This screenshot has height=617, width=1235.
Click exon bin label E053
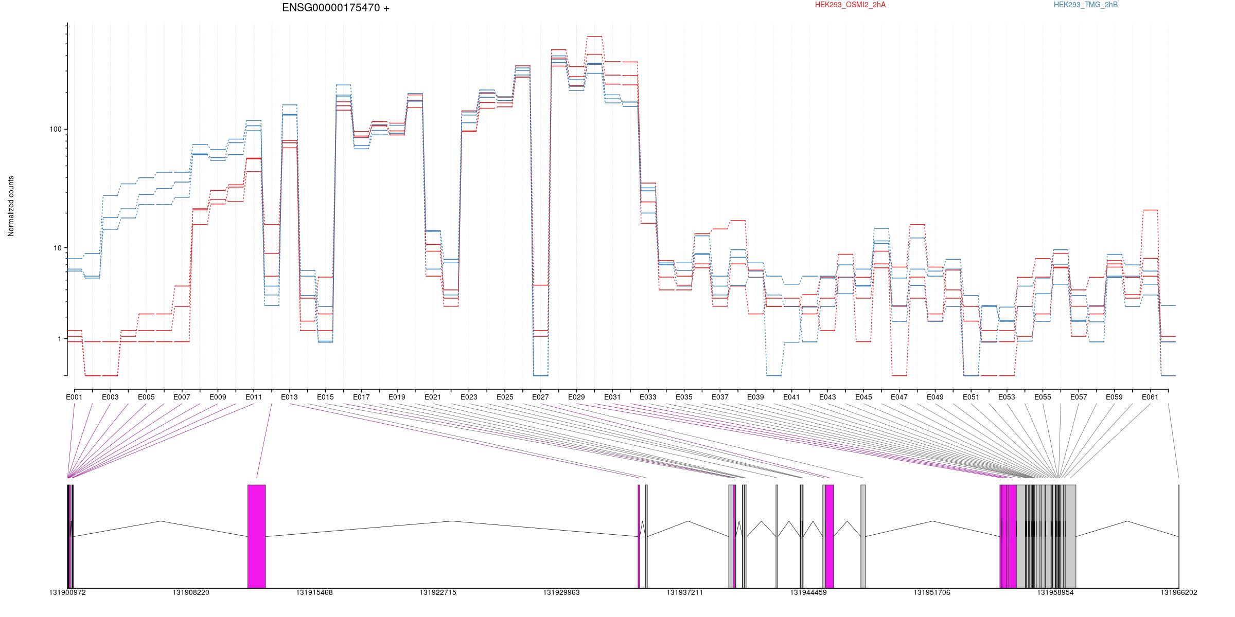point(1007,397)
